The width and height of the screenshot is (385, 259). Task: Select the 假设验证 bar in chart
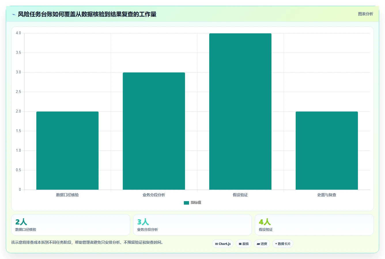240,111
